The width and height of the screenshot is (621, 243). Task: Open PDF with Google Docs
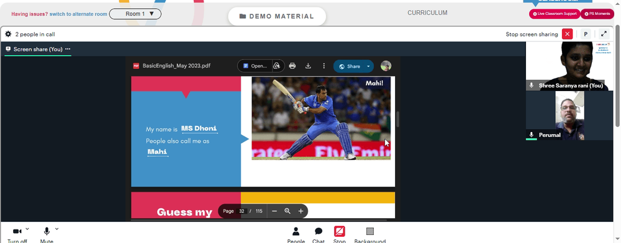coord(255,66)
